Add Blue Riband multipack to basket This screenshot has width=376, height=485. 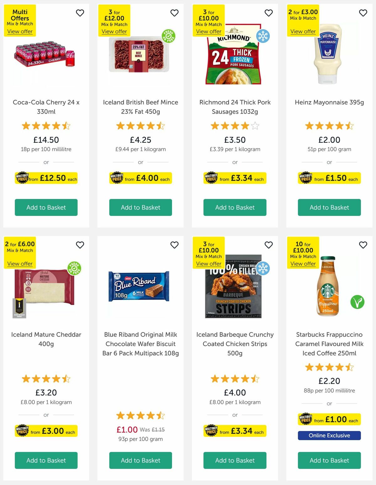pos(140,461)
